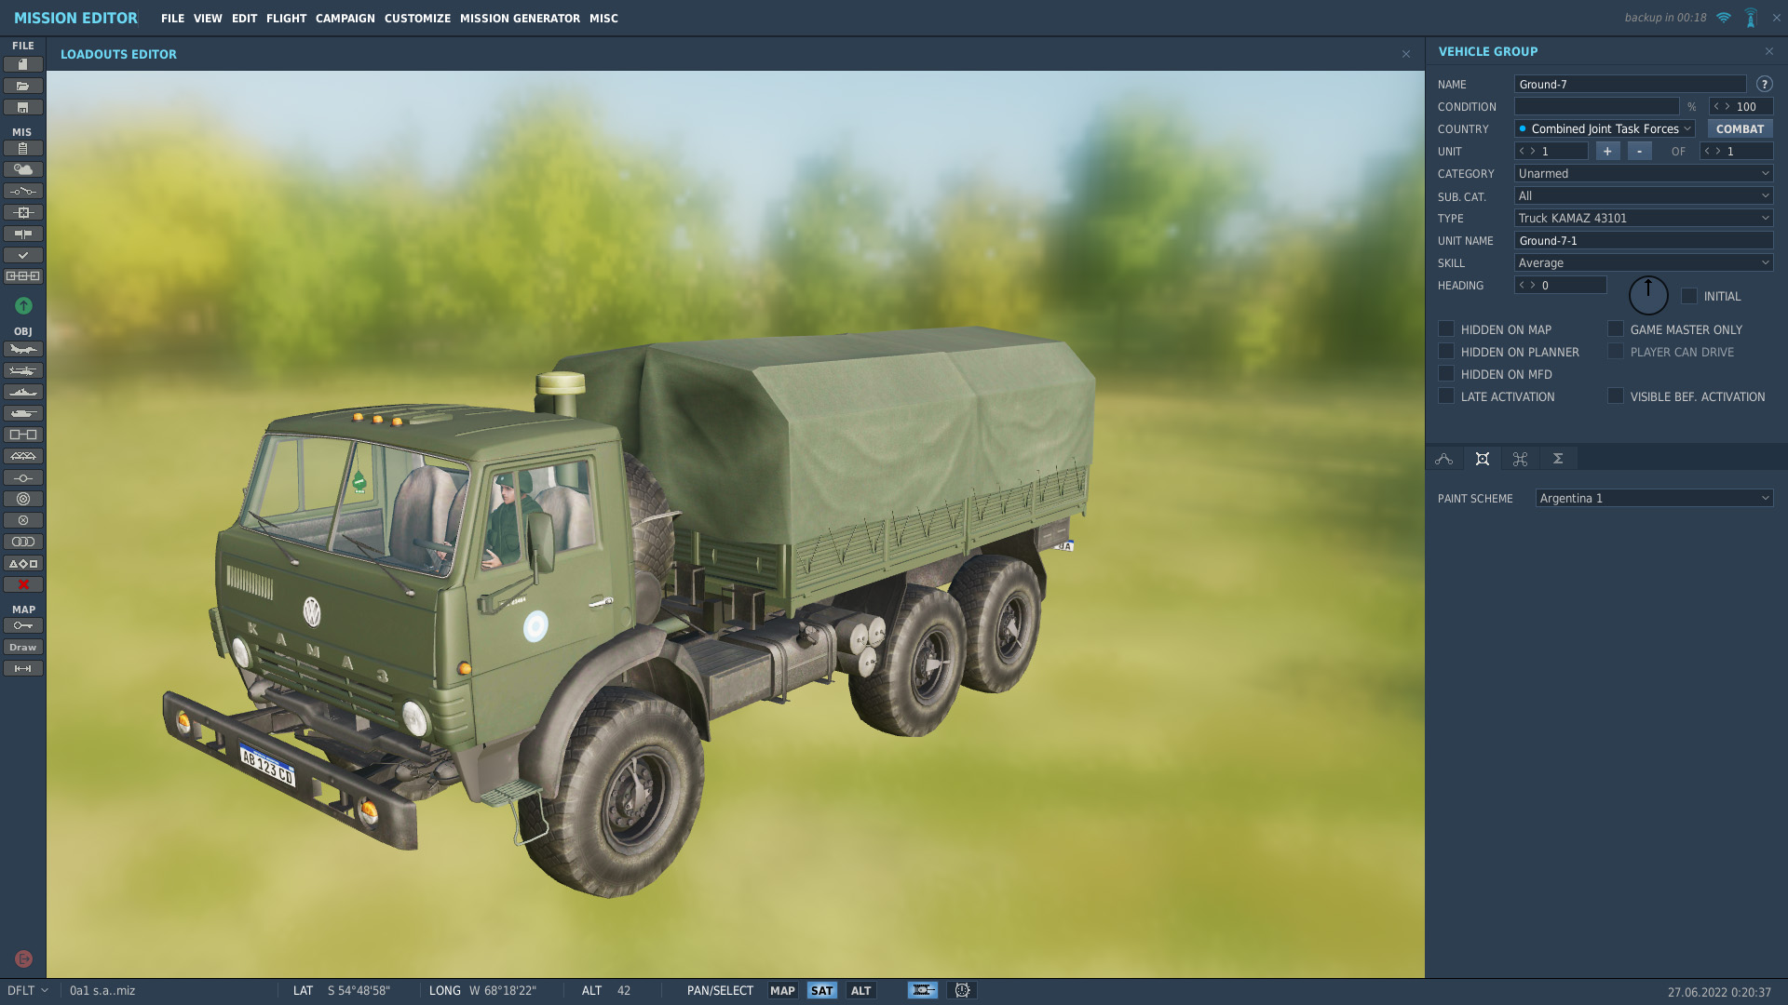
Task: Open the Type dropdown Truck KAMAZ 43101
Action: pyautogui.click(x=1643, y=219)
